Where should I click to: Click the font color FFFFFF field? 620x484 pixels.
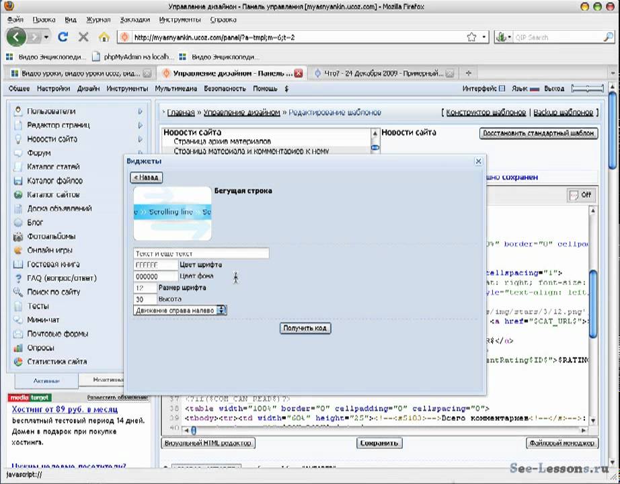pyautogui.click(x=156, y=265)
